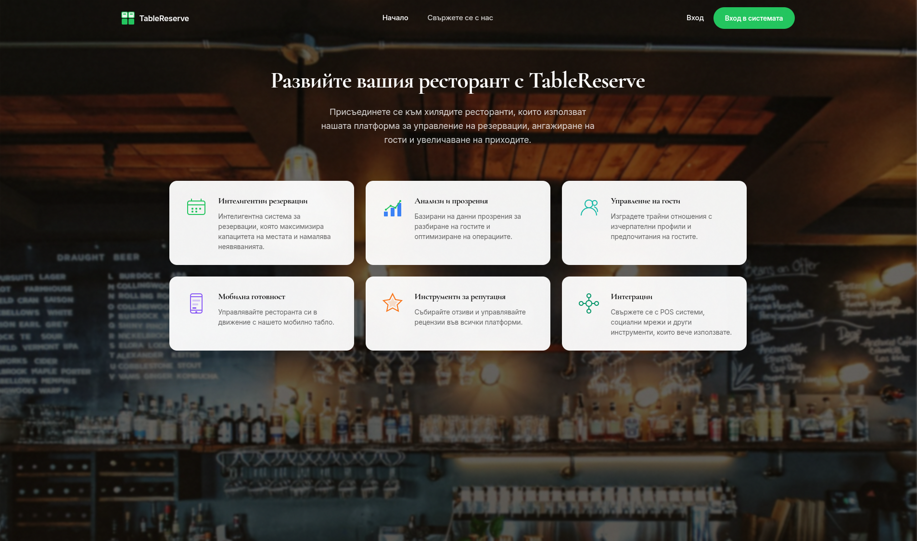The height and width of the screenshot is (541, 917).
Task: Click the bar chart icon for Анализи и прозрения
Action: [393, 208]
